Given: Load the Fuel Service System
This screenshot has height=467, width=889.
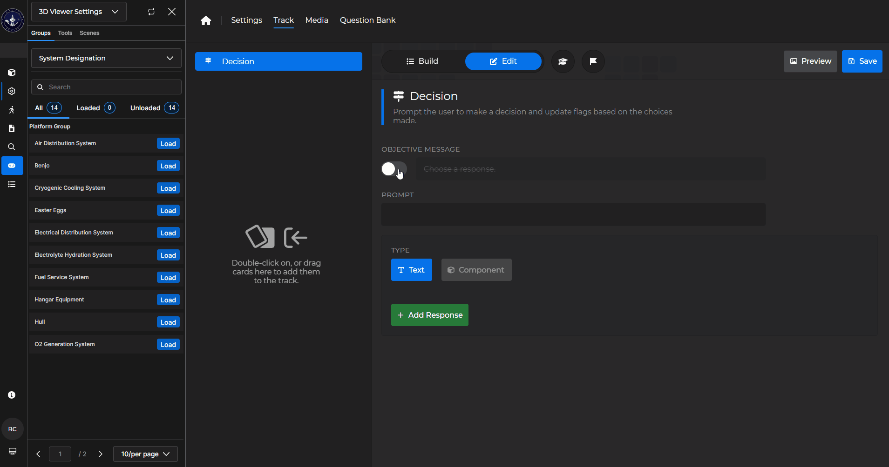Looking at the screenshot, I should (x=168, y=278).
